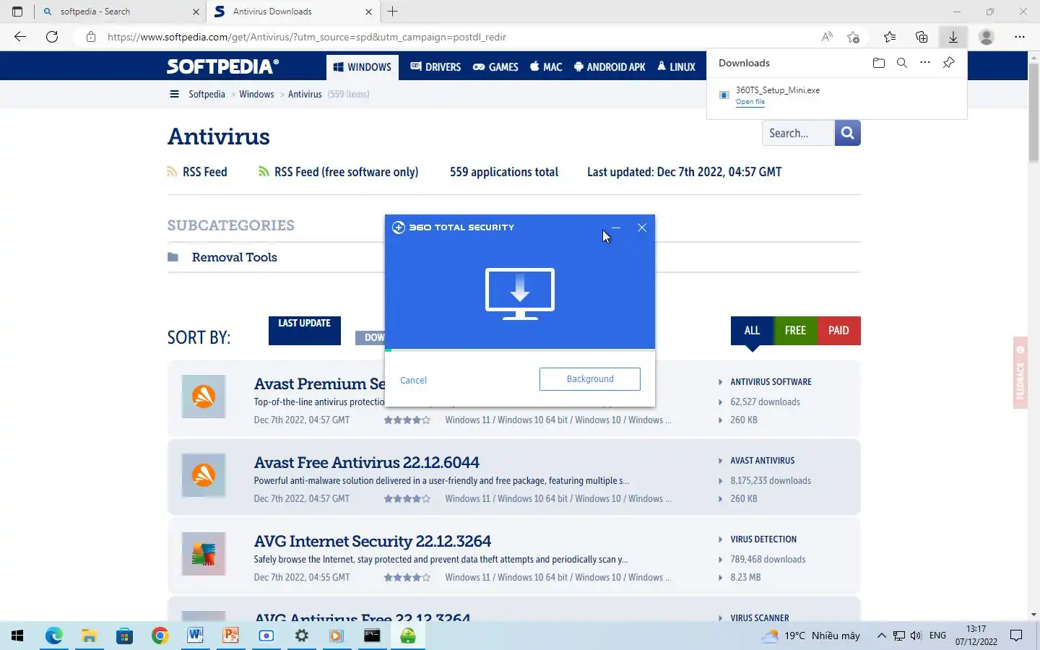Viewport: 1040px width, 650px height.
Task: Reload the page with refresh icon
Action: 52,37
